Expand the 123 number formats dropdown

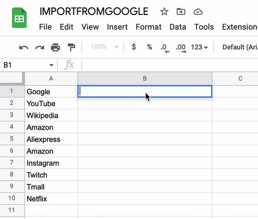pyautogui.click(x=199, y=47)
